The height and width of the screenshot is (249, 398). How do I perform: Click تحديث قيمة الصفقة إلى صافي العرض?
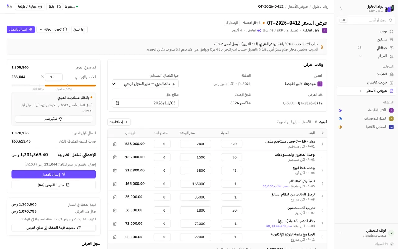click(x=53, y=228)
